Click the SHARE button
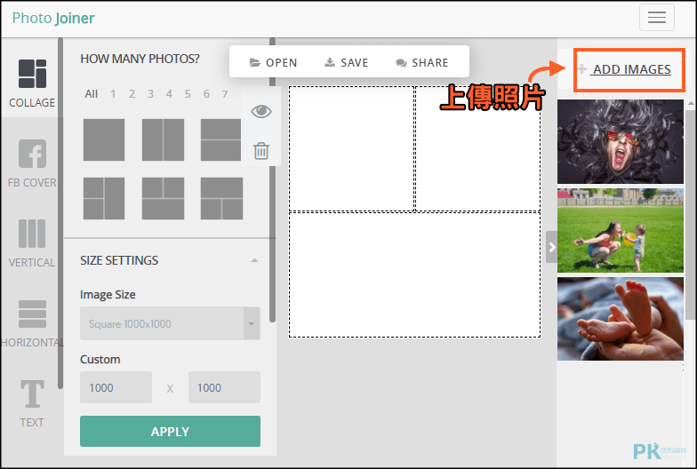This screenshot has height=469, width=697. point(421,62)
